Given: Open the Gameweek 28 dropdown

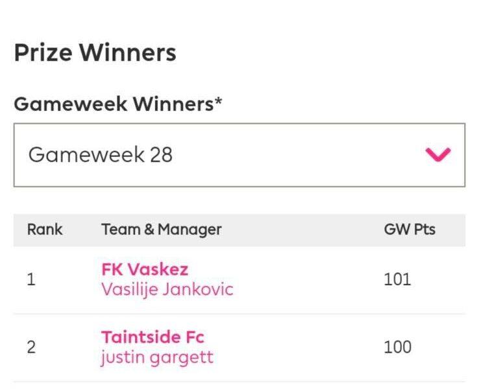Looking at the screenshot, I should coord(239,155).
